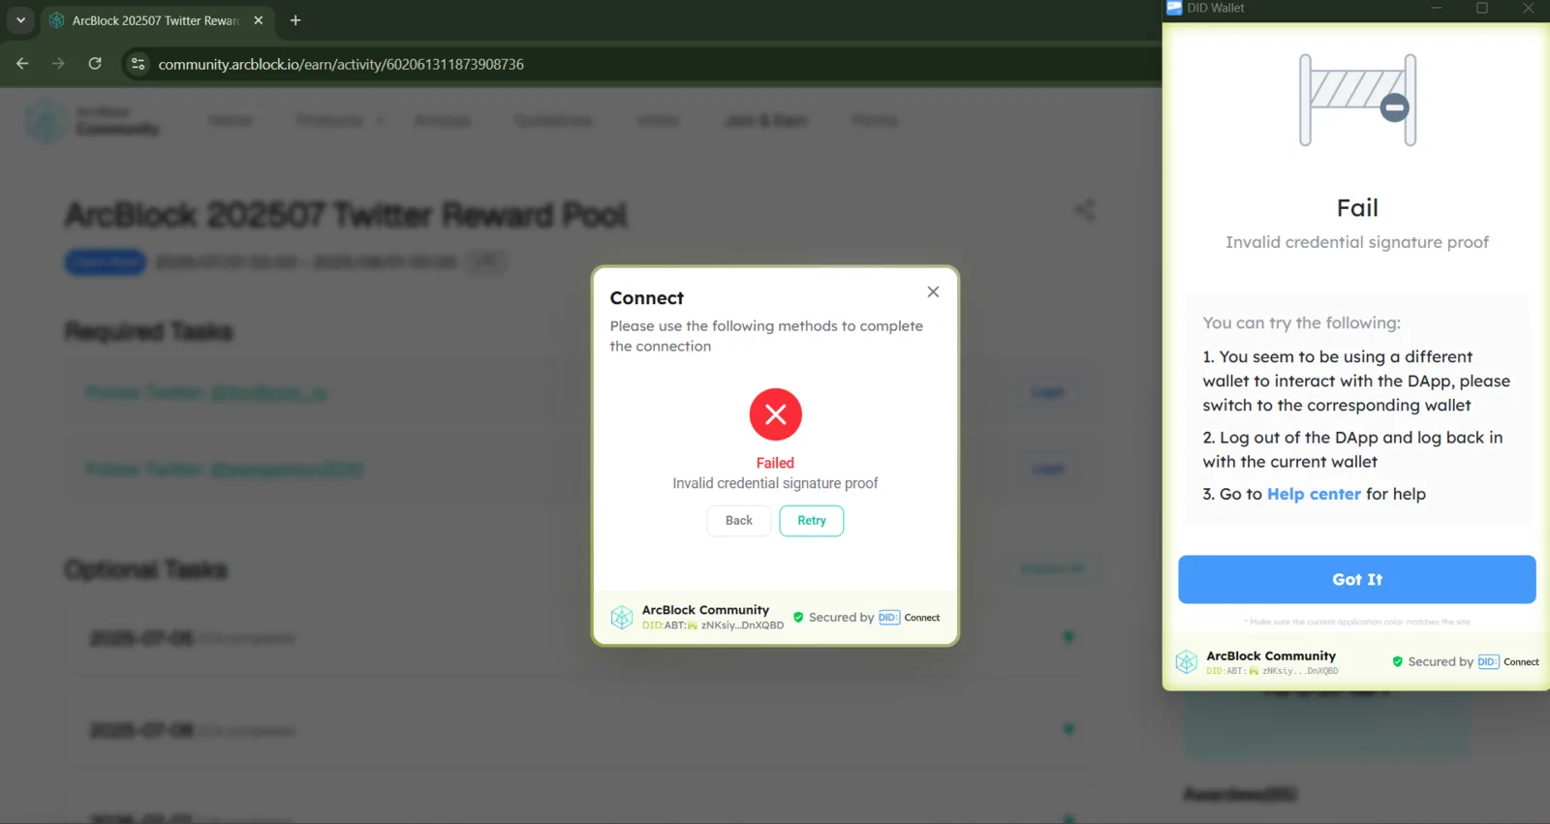This screenshot has width=1550, height=824.
Task: Click the red Failed error icon
Action: pyautogui.click(x=775, y=414)
